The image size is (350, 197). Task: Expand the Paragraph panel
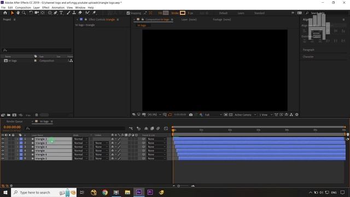pyautogui.click(x=308, y=50)
